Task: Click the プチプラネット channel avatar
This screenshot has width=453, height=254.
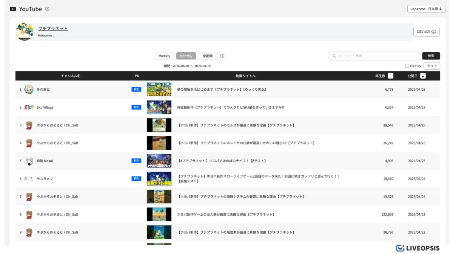Action: [24, 32]
